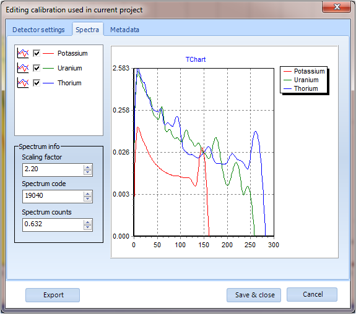The width and height of the screenshot is (356, 314).
Task: Decrease Spectrum code with down arrow
Action: tap(87, 199)
